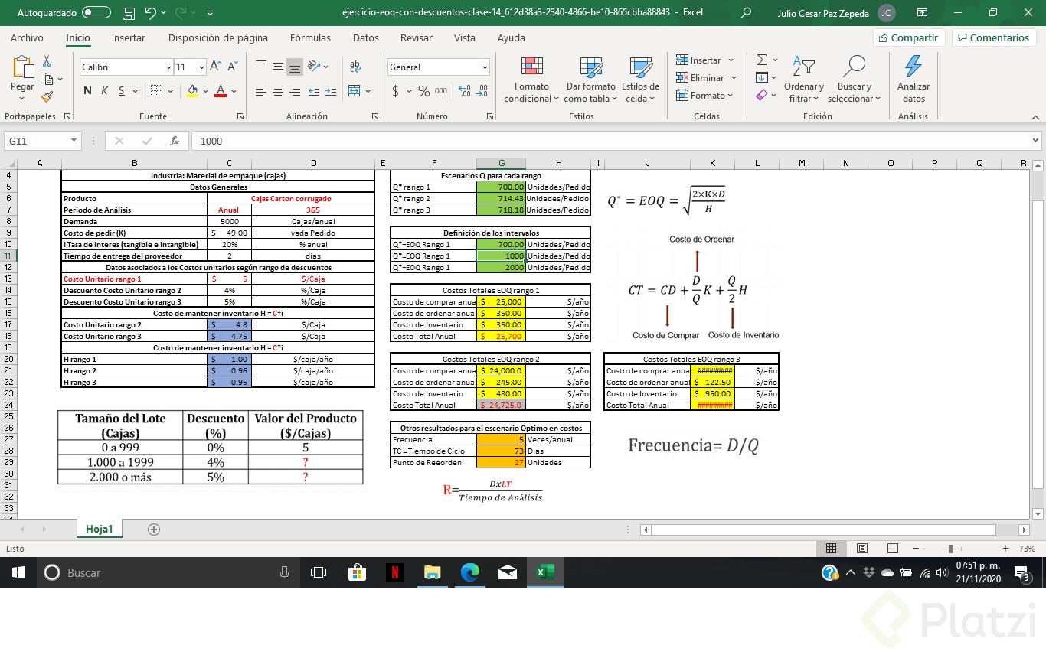Enable center alignment in the ribbon
The height and width of the screenshot is (655, 1046).
click(277, 90)
